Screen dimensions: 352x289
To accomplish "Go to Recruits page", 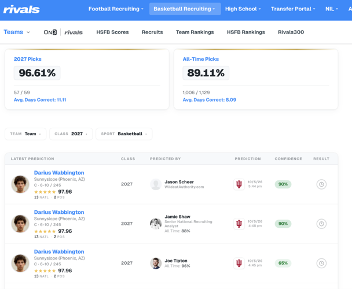I will (x=152, y=32).
